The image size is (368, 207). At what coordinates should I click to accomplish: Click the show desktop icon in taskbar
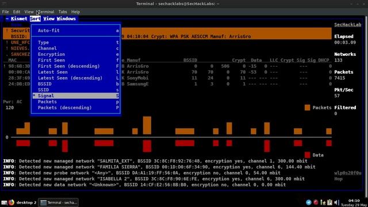(4, 202)
